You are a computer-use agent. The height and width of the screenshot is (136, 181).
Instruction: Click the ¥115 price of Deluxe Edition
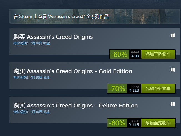pos(134,125)
